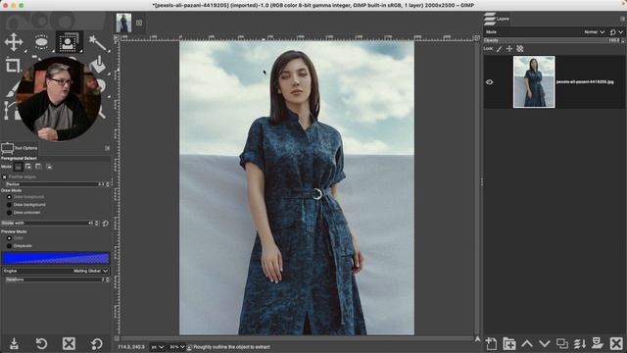Select the Crop tool
The height and width of the screenshot is (353, 627).
13,65
